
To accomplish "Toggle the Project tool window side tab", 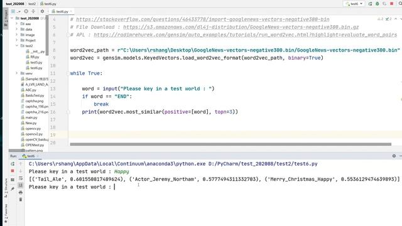I will [x=6, y=18].
